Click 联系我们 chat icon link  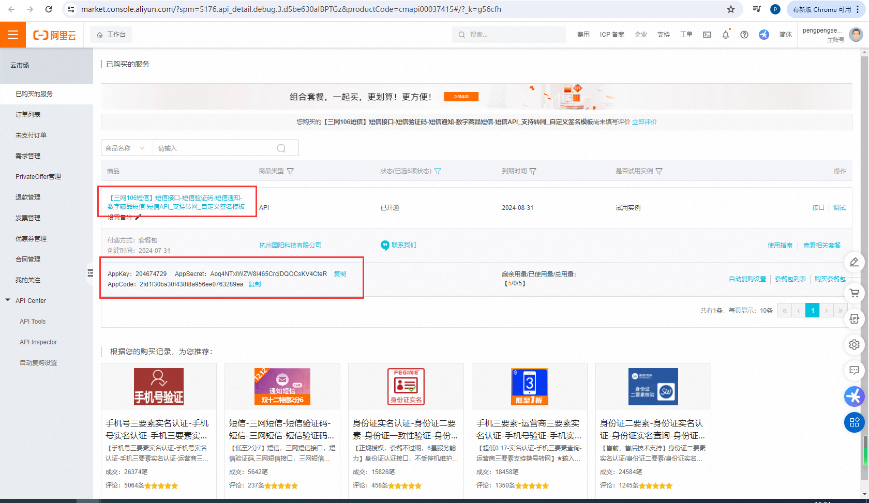pyautogui.click(x=398, y=245)
